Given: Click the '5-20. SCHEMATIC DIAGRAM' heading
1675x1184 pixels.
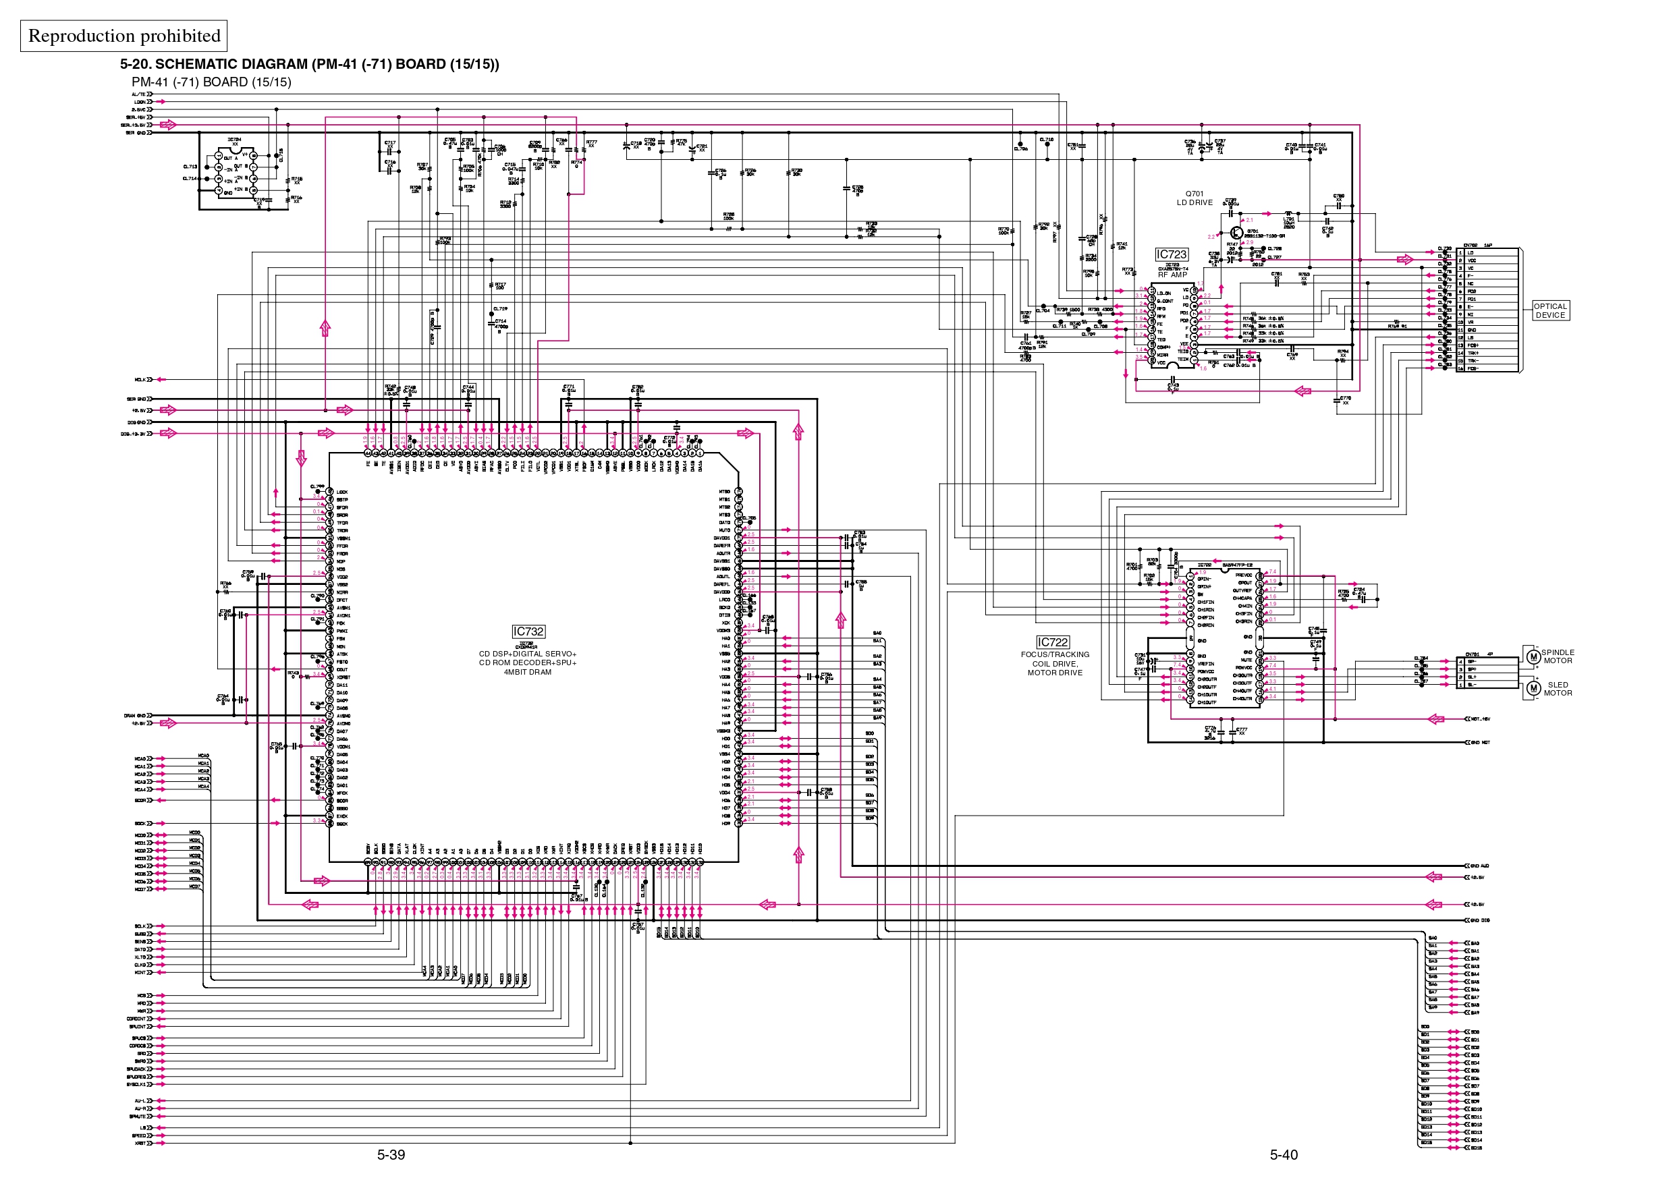Looking at the screenshot, I should point(309,64).
